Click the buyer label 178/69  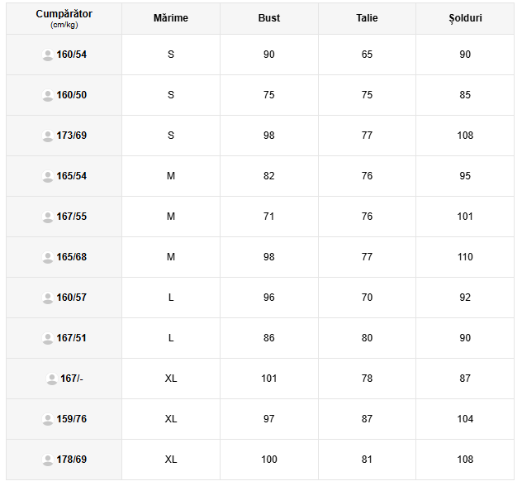coord(71,460)
